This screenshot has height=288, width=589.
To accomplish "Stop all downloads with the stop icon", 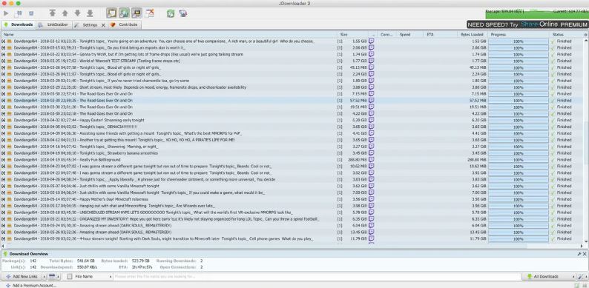I will click(x=31, y=13).
